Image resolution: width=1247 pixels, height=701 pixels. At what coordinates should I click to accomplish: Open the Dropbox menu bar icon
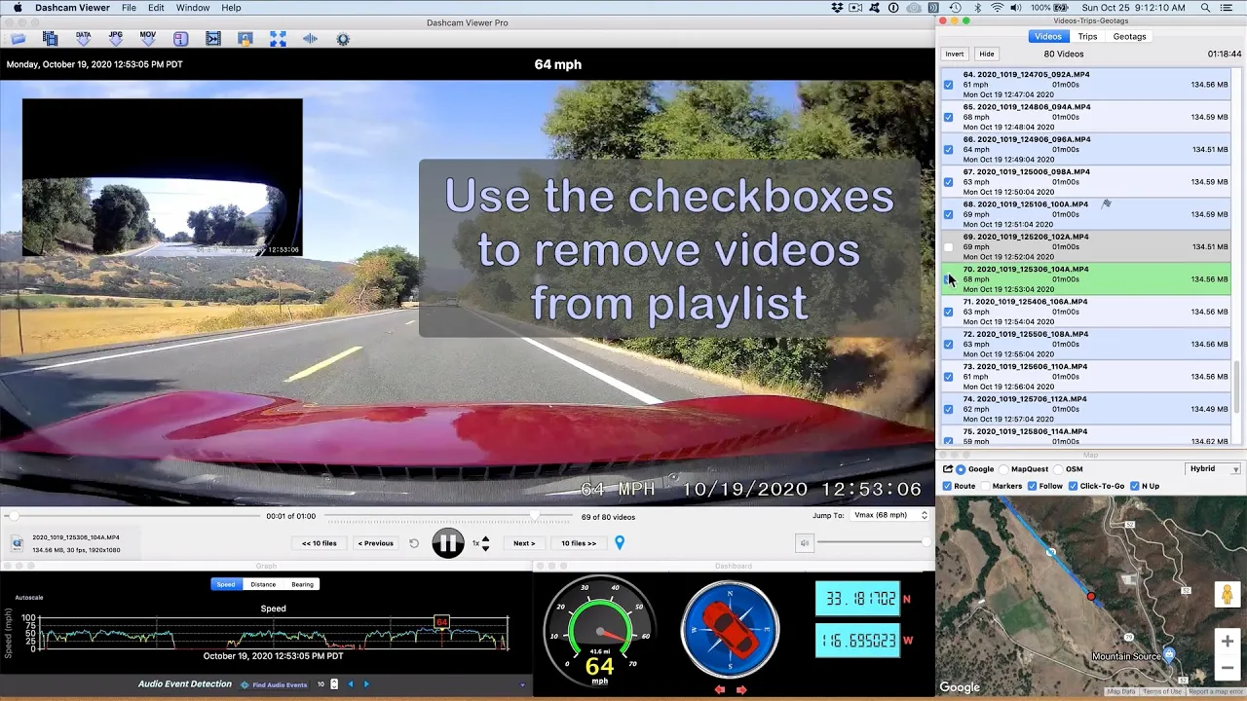click(837, 8)
